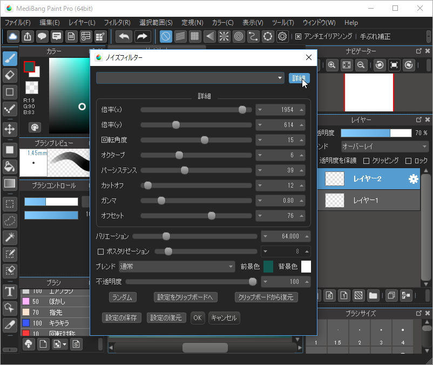Click the 倍率(x) value field 1954
The width and height of the screenshot is (433, 365).
[x=280, y=110]
